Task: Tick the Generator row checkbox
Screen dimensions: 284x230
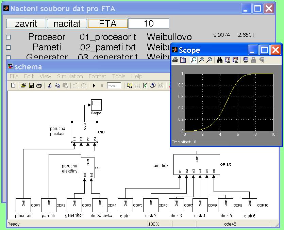Action: (x=8, y=57)
